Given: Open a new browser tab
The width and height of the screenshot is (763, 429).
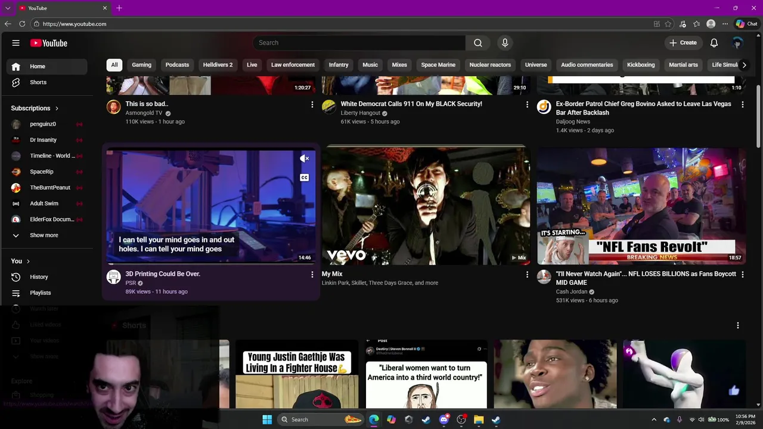Looking at the screenshot, I should (119, 8).
